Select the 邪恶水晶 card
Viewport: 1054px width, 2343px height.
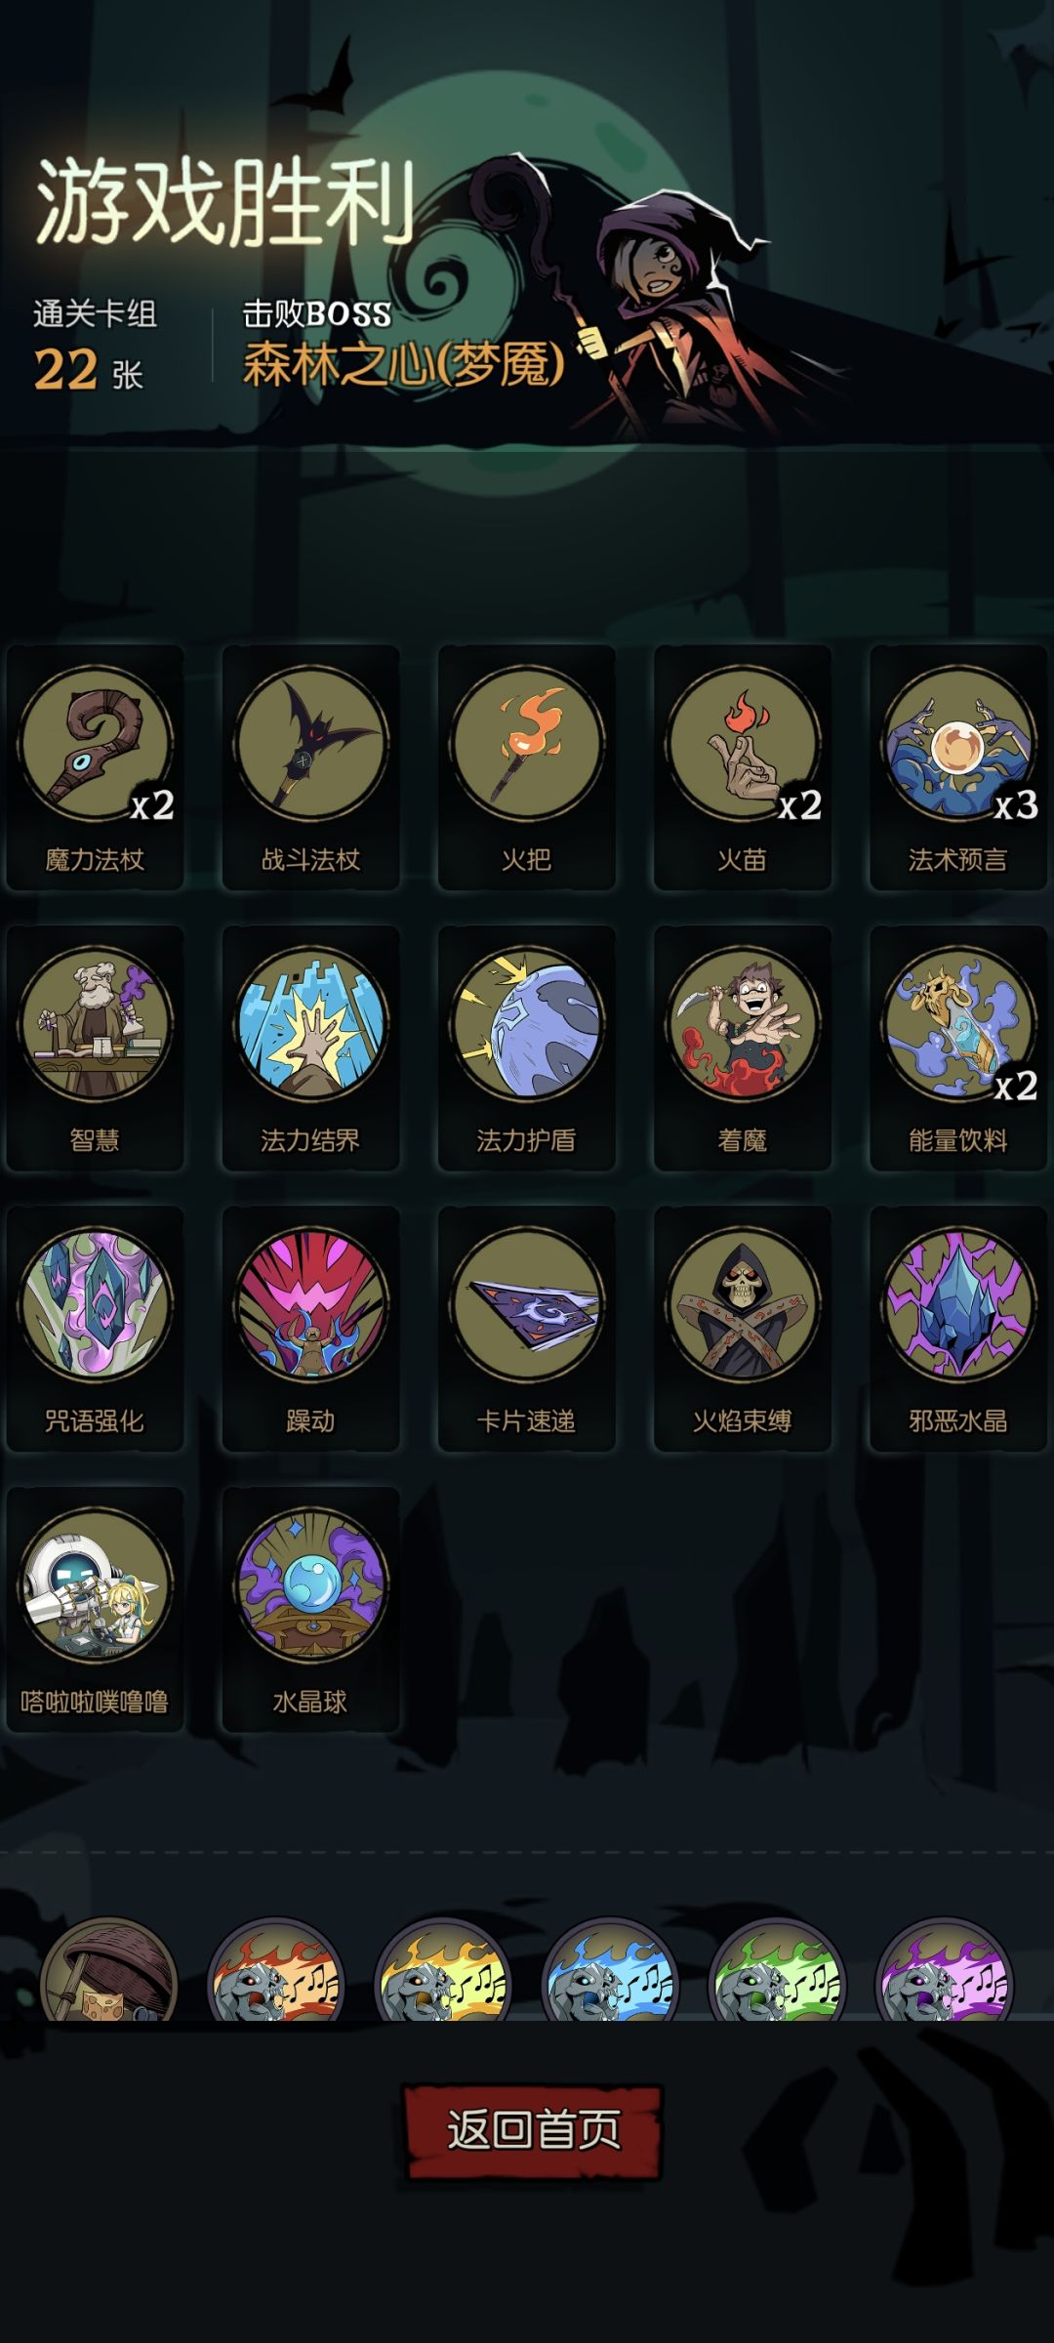[x=957, y=1329]
